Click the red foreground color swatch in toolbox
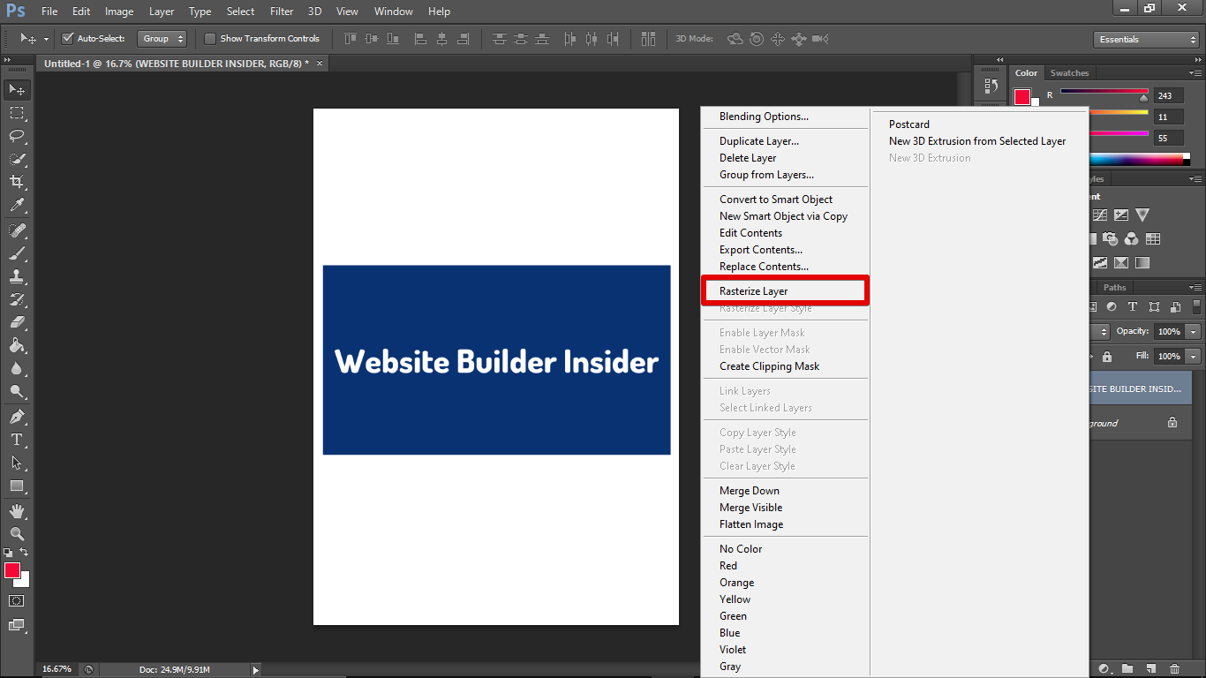The width and height of the screenshot is (1206, 678). [x=12, y=571]
